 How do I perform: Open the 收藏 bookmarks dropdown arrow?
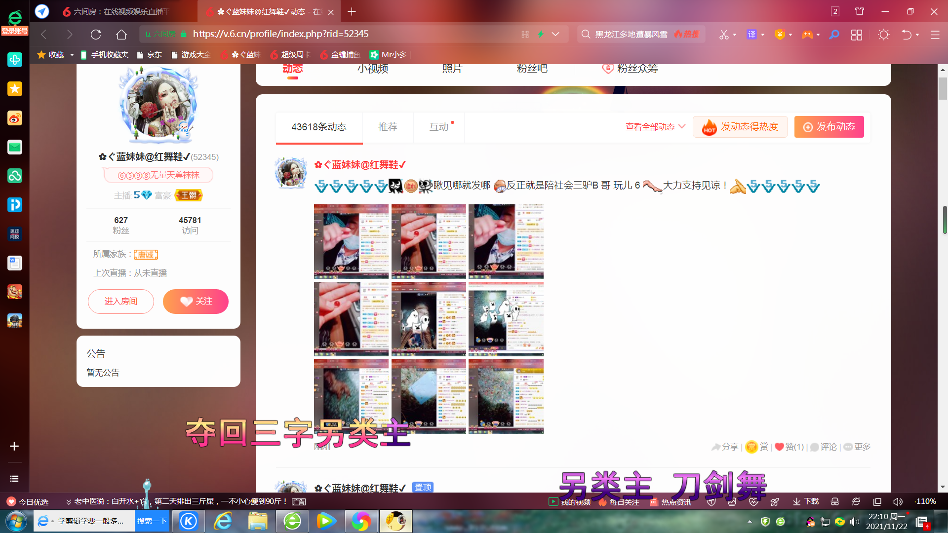(72, 55)
